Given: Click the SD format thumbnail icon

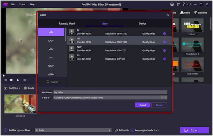Looking at the screenshot, I should coord(72,57).
